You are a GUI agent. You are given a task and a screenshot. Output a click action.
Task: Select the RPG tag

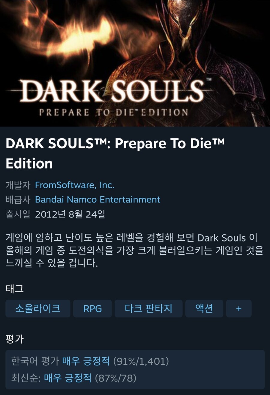(92, 308)
